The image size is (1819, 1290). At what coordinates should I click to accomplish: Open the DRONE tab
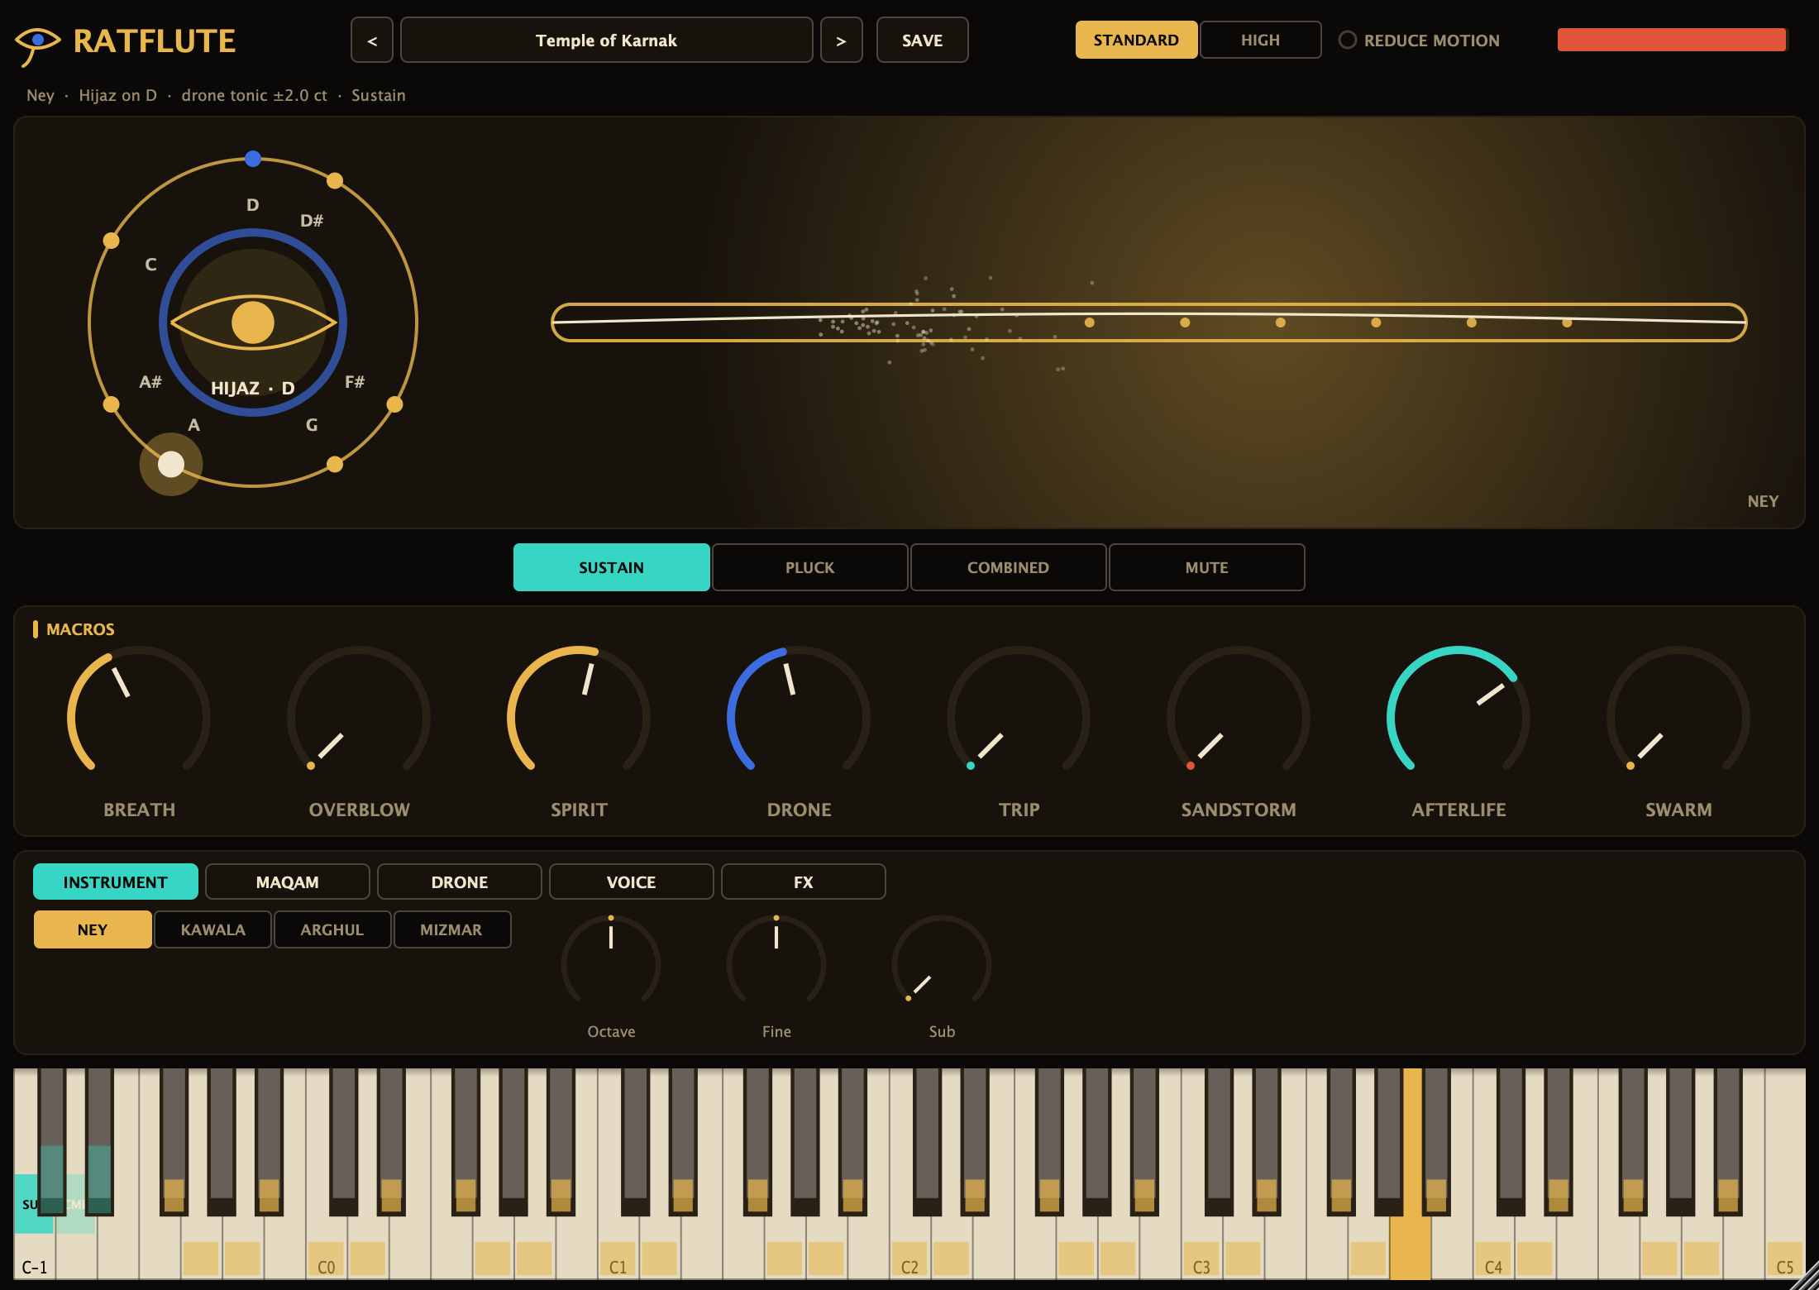tap(460, 881)
